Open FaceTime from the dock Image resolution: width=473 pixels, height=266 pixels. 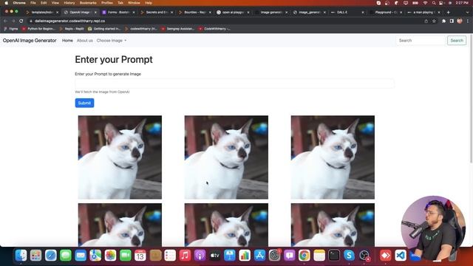[125, 256]
